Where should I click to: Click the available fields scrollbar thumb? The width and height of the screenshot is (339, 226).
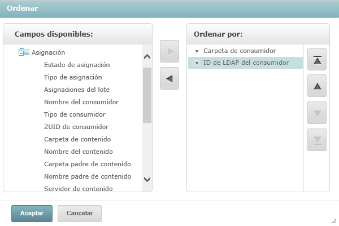pos(147,95)
